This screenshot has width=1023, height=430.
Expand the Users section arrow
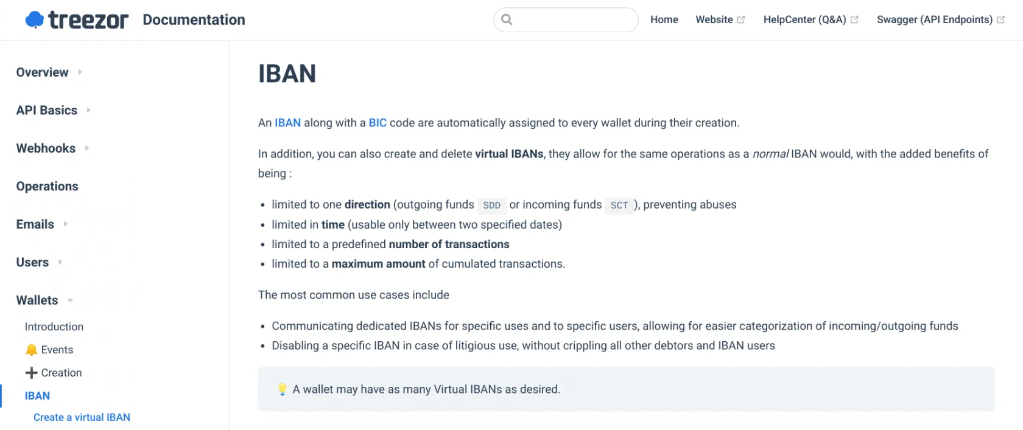[x=60, y=262]
